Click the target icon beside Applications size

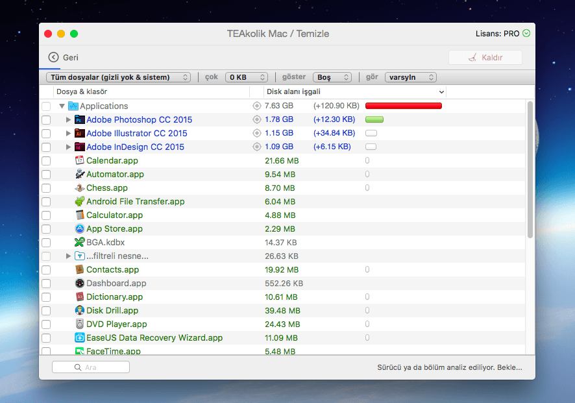(x=257, y=106)
